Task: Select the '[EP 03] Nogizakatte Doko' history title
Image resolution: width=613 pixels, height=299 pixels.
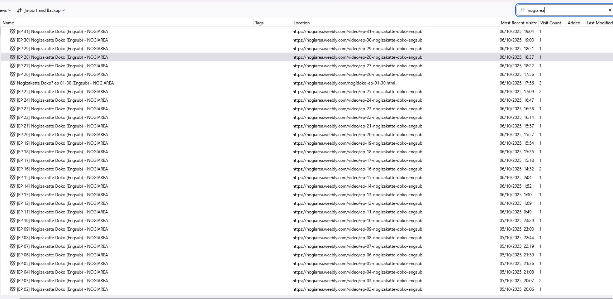Action: click(x=62, y=281)
